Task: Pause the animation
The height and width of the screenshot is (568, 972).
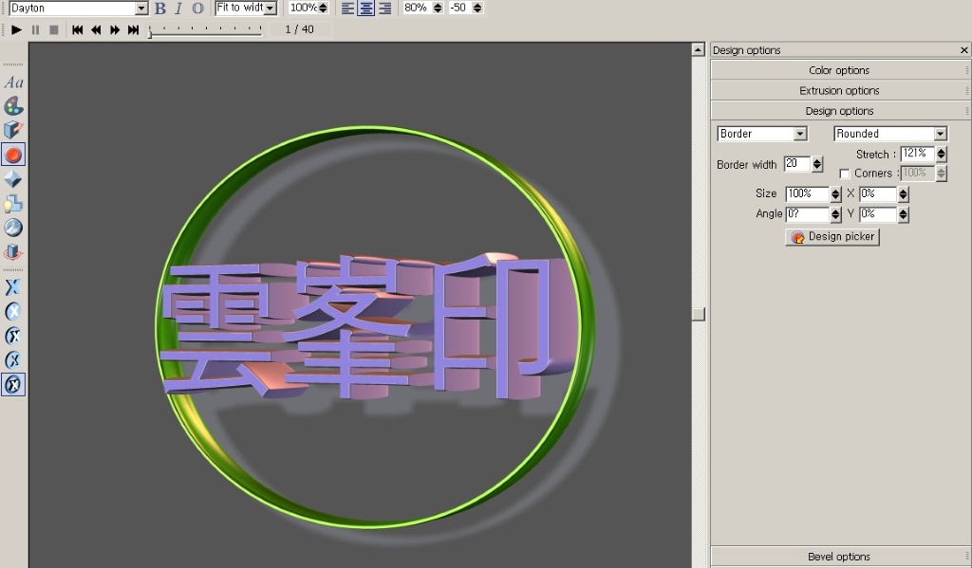Action: coord(35,29)
